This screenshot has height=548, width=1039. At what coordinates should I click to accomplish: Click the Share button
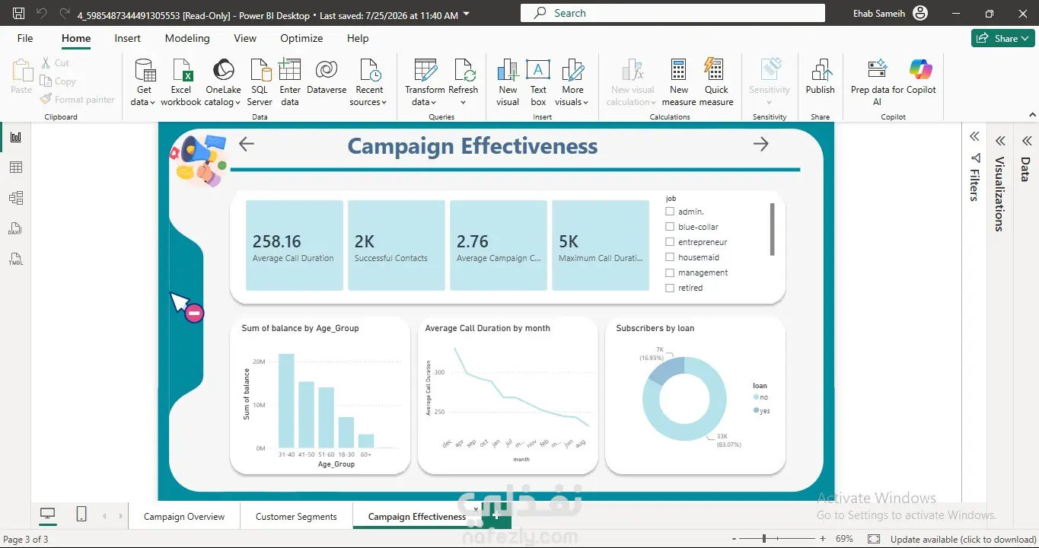[x=1002, y=38]
